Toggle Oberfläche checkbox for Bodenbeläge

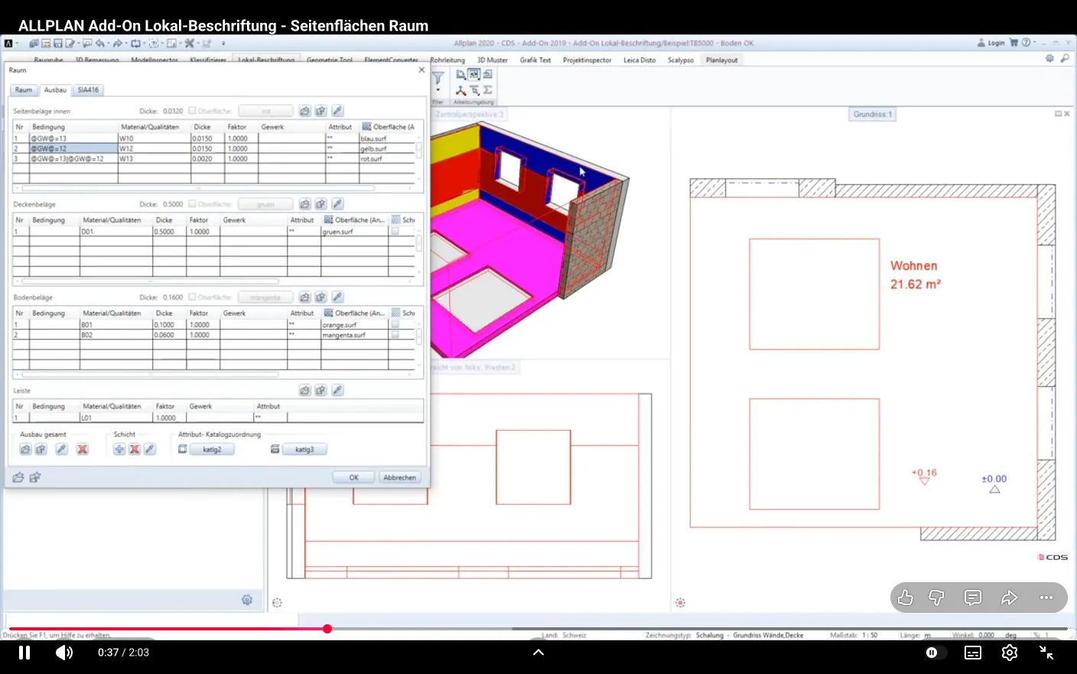point(192,297)
